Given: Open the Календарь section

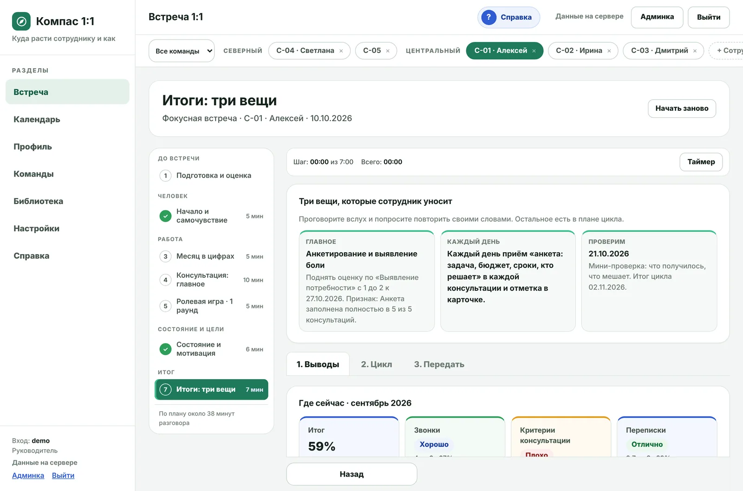Looking at the screenshot, I should click(67, 119).
